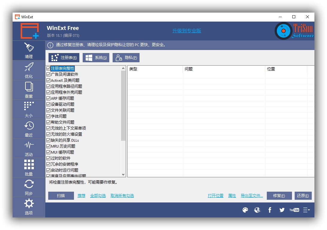Image resolution: width=327 pixels, height=230 pixels.
Task: Uncheck the 帮助文件问题 checkbox
Action: [x=49, y=122]
